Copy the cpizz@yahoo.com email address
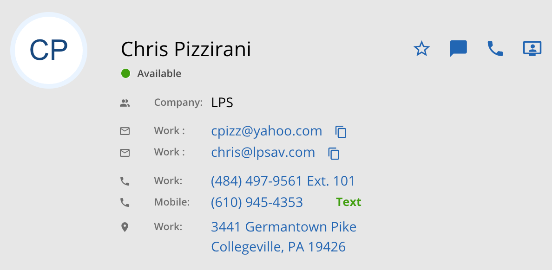The height and width of the screenshot is (270, 552). pos(341,132)
